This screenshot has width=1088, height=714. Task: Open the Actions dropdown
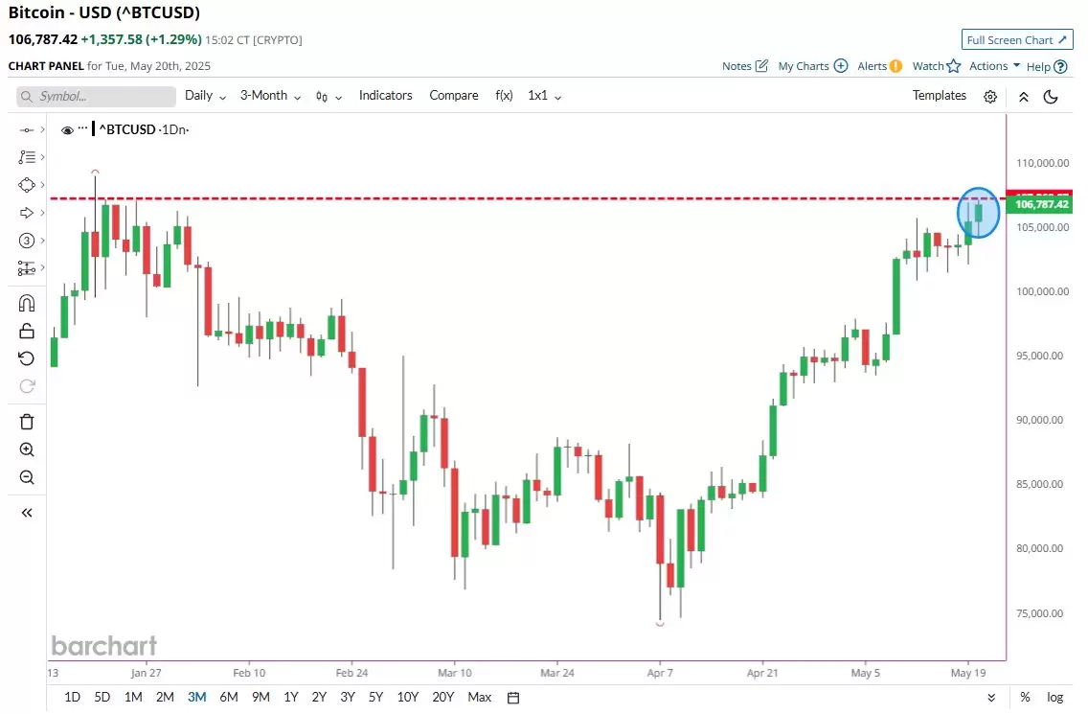(994, 66)
